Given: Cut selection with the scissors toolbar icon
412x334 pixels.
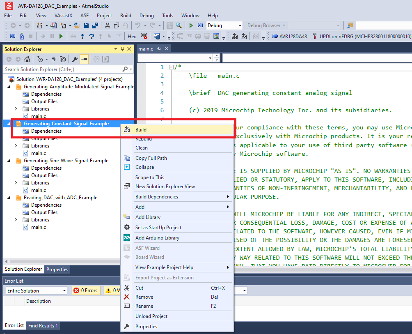Looking at the screenshot, I should click(x=108, y=25).
